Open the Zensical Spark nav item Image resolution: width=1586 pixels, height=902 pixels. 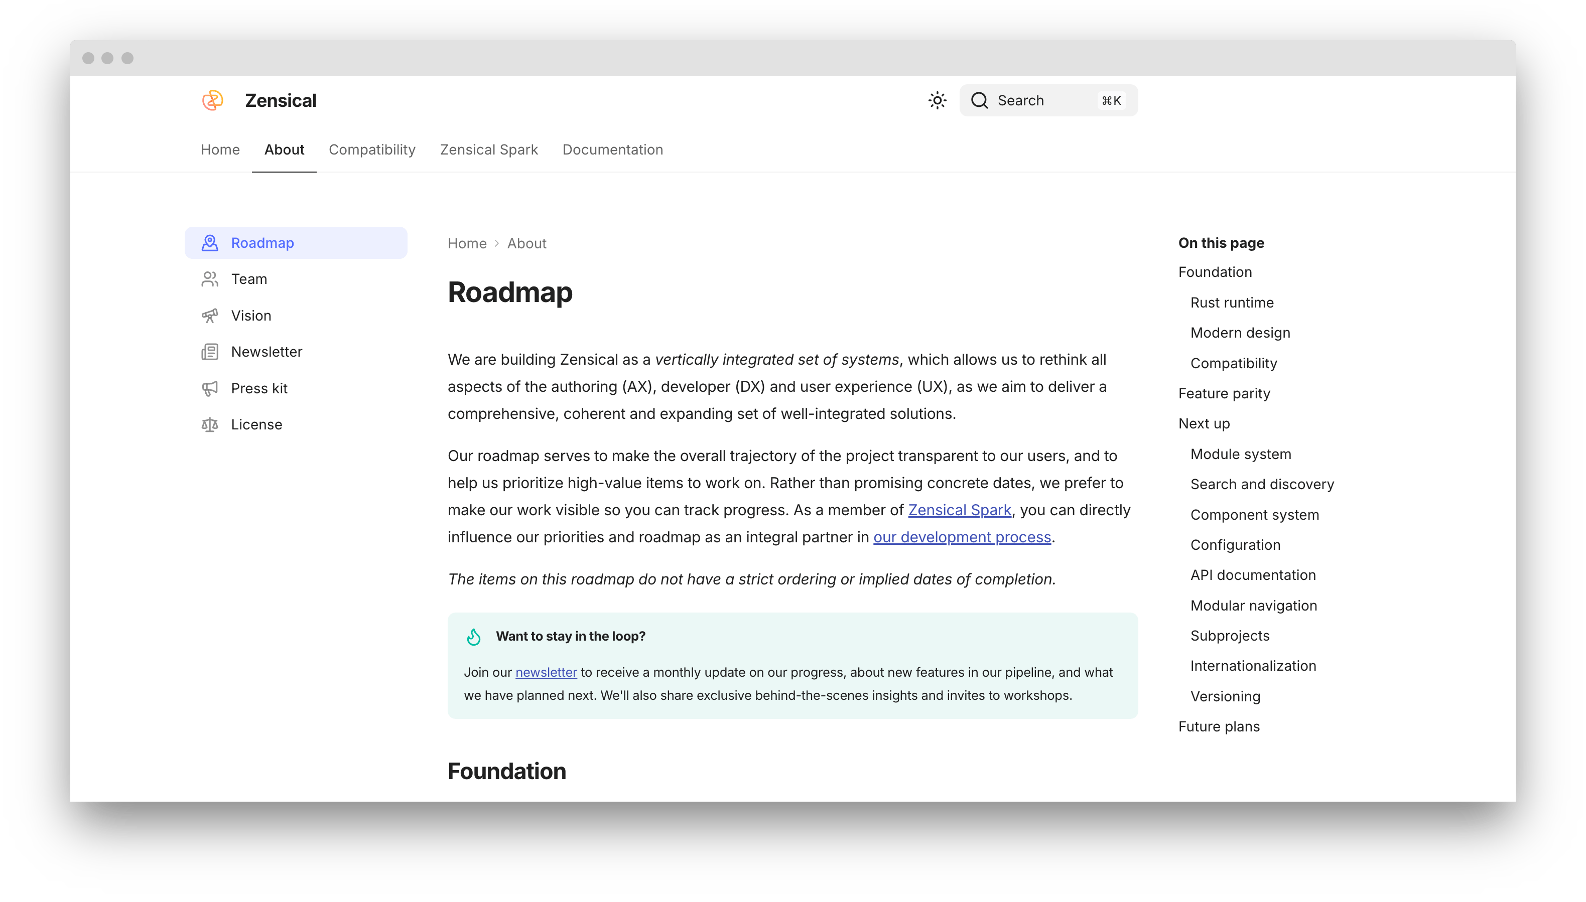coord(488,149)
